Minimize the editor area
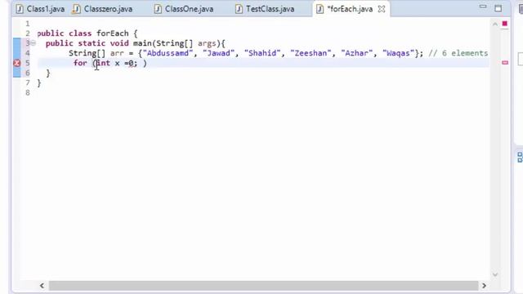The width and height of the screenshot is (523, 294). (x=483, y=7)
